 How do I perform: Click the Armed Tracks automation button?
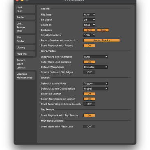(102, 40)
